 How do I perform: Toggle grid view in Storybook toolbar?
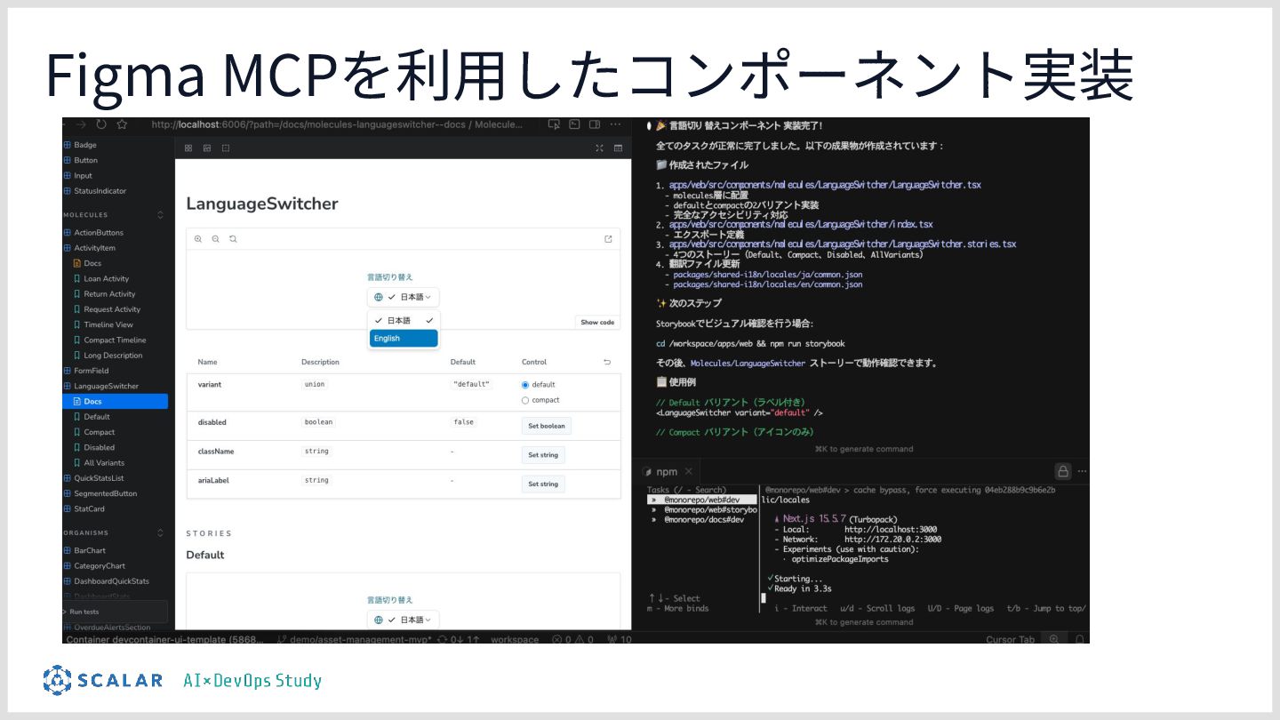[x=188, y=148]
